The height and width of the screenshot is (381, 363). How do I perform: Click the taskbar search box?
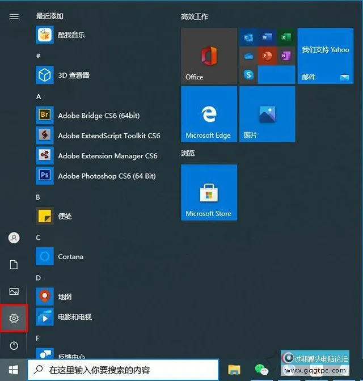coord(123,370)
